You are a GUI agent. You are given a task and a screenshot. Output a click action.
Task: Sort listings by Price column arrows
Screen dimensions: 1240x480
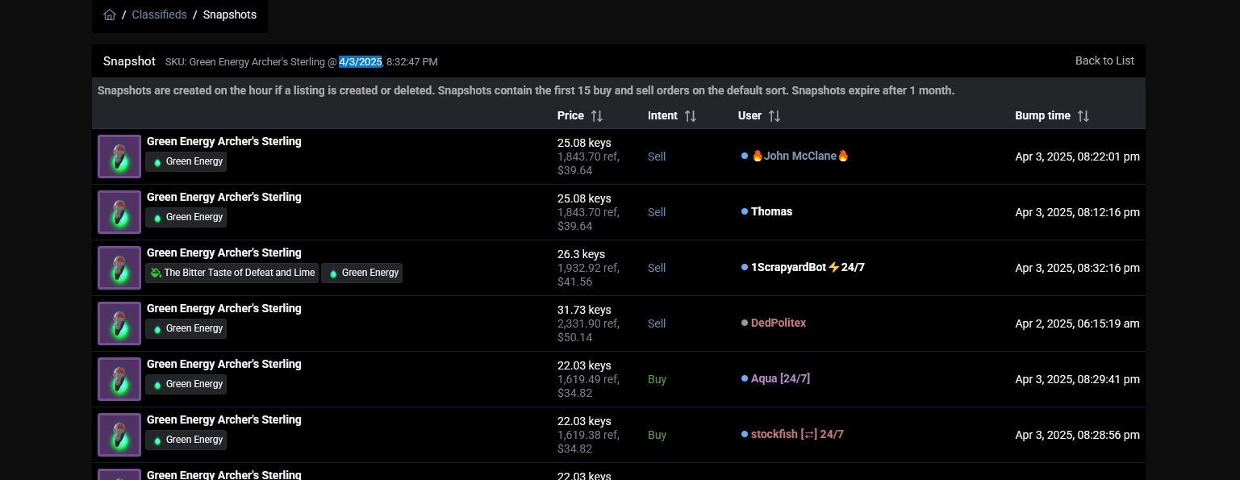pos(597,116)
